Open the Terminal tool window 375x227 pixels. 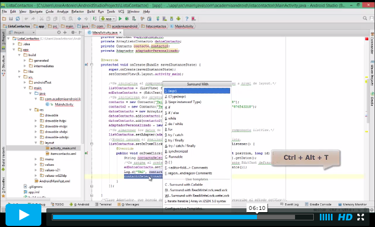click(103, 204)
